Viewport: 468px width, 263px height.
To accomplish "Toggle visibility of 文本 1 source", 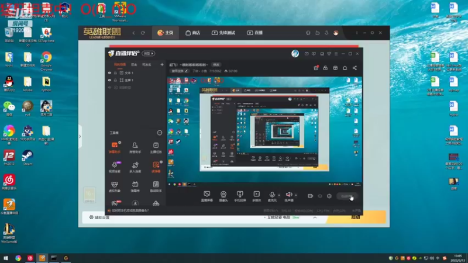I will pyautogui.click(x=109, y=72).
